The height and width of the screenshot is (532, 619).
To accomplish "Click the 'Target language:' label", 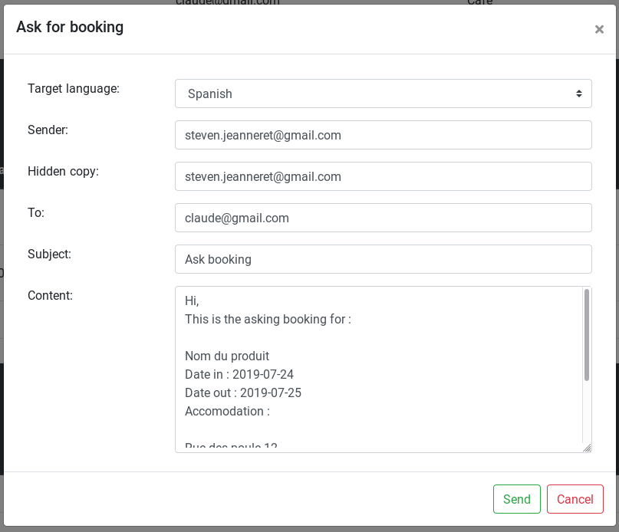I will (74, 88).
